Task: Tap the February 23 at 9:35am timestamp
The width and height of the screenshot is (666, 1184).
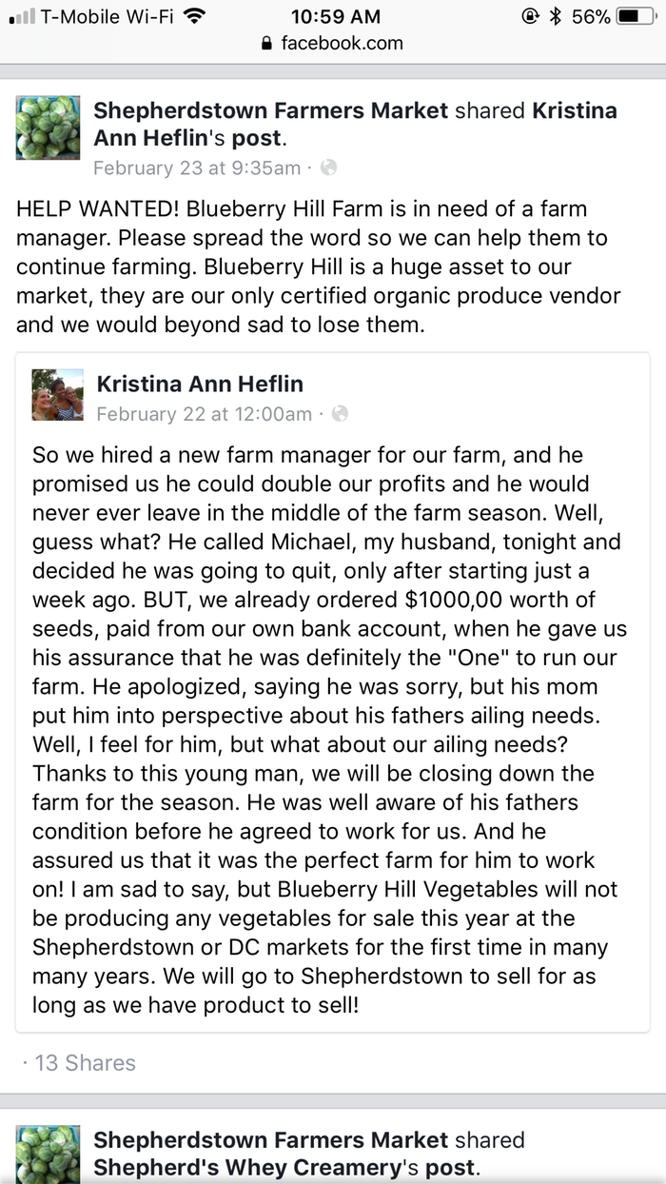Action: click(x=196, y=168)
